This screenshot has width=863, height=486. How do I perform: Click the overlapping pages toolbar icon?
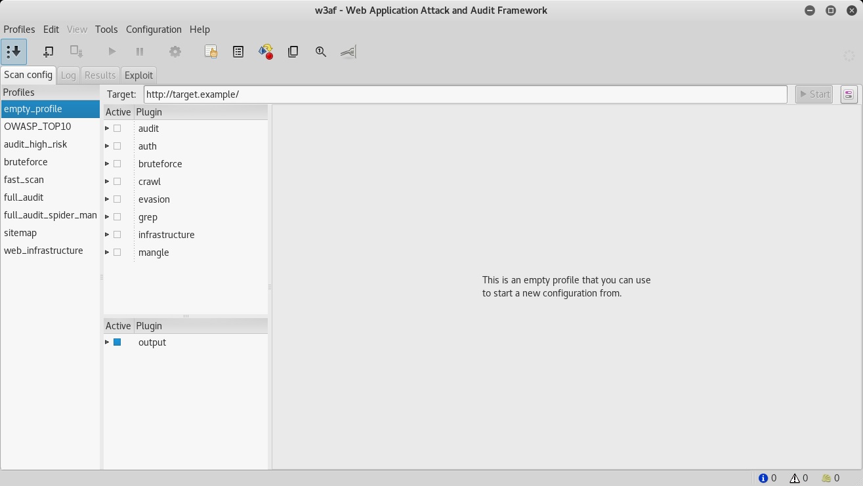pos(293,52)
